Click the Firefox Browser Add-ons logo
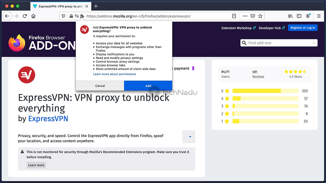 coord(41,43)
